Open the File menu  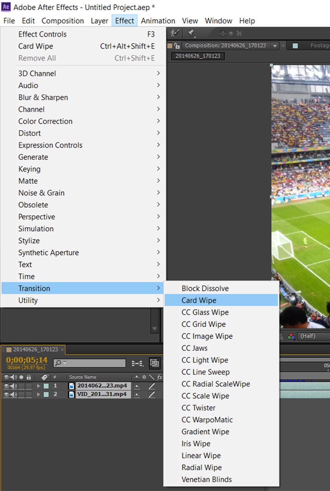tap(9, 21)
